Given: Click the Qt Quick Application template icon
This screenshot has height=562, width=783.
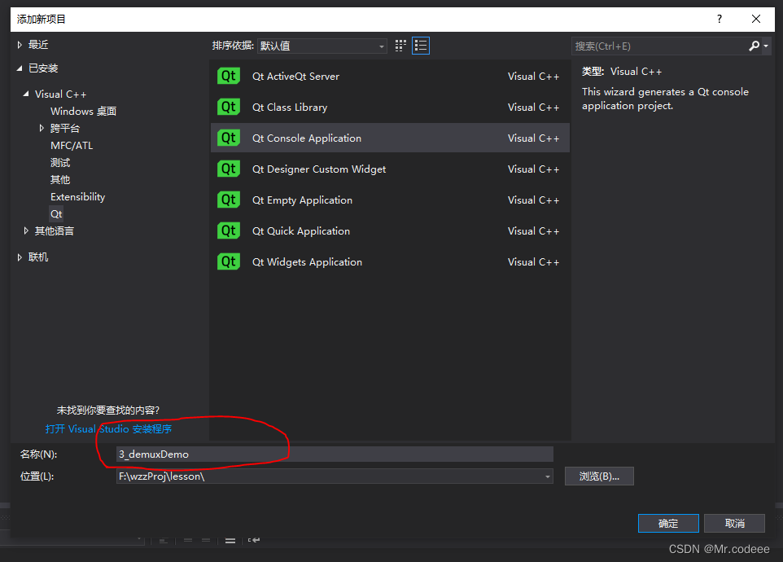Looking at the screenshot, I should pyautogui.click(x=229, y=231).
